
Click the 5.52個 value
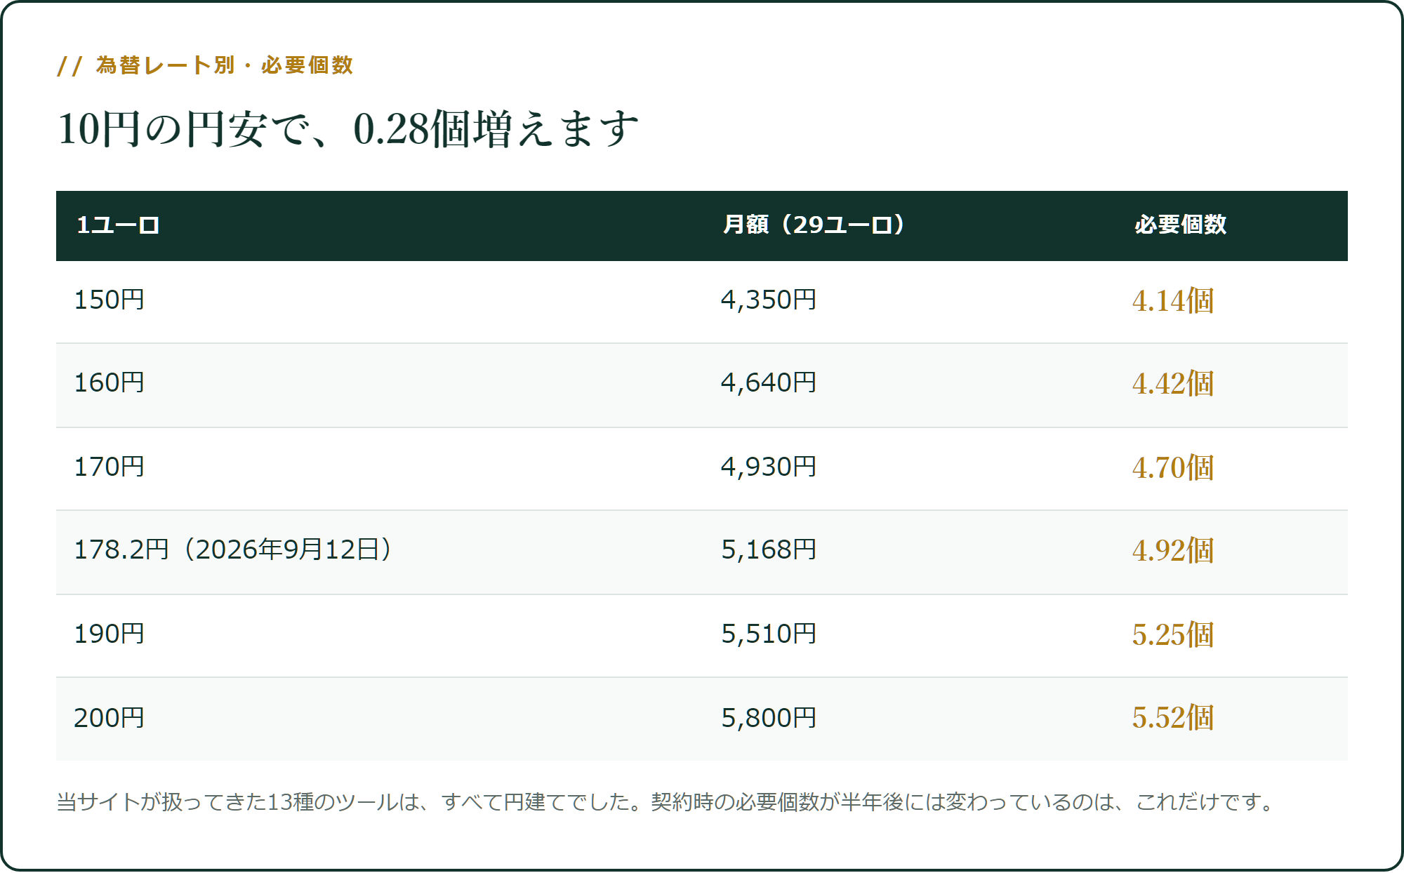(x=1173, y=718)
